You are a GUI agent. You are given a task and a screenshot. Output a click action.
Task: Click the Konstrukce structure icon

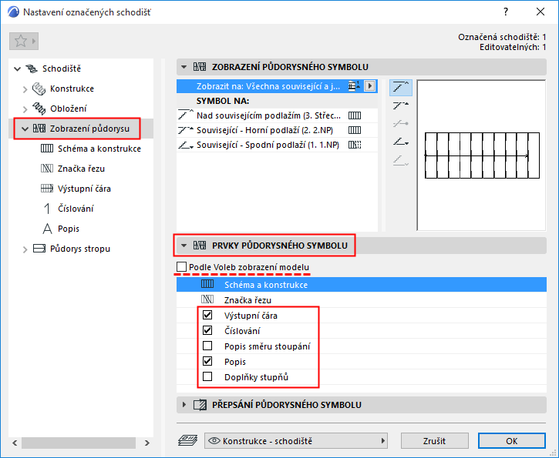(x=39, y=89)
